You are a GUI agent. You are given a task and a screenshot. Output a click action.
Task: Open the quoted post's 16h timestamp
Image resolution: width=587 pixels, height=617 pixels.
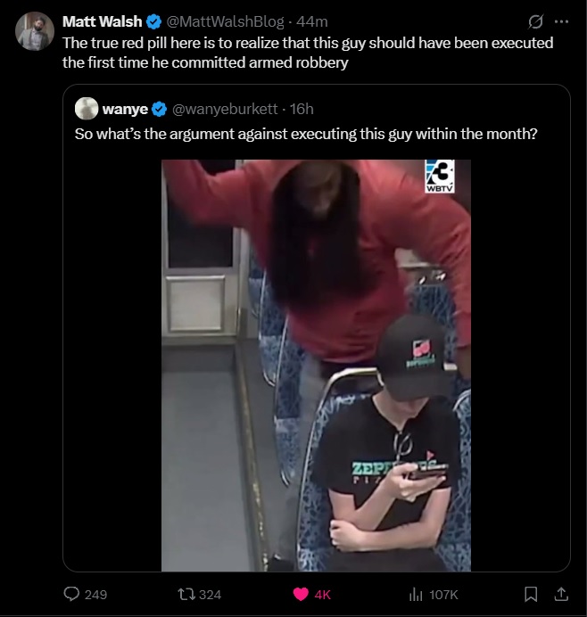pos(302,109)
